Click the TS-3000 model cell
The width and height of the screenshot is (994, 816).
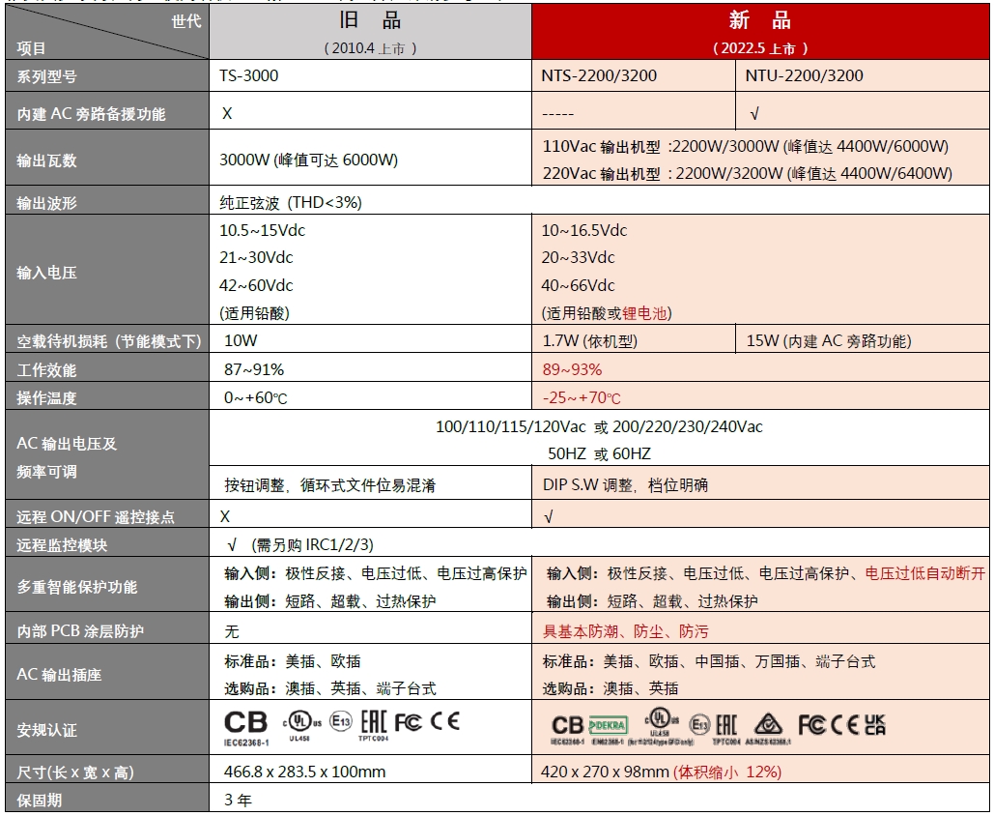click(x=249, y=75)
